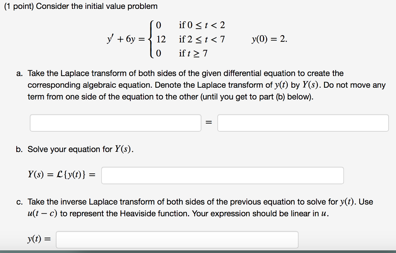Click the 'Y(s) = L{y(t)} =' label
The height and width of the screenshot is (253, 396).
coord(61,174)
